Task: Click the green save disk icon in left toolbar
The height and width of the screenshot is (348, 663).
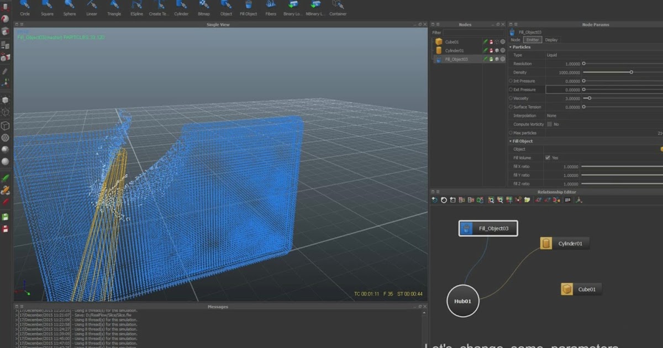Action: (x=6, y=217)
